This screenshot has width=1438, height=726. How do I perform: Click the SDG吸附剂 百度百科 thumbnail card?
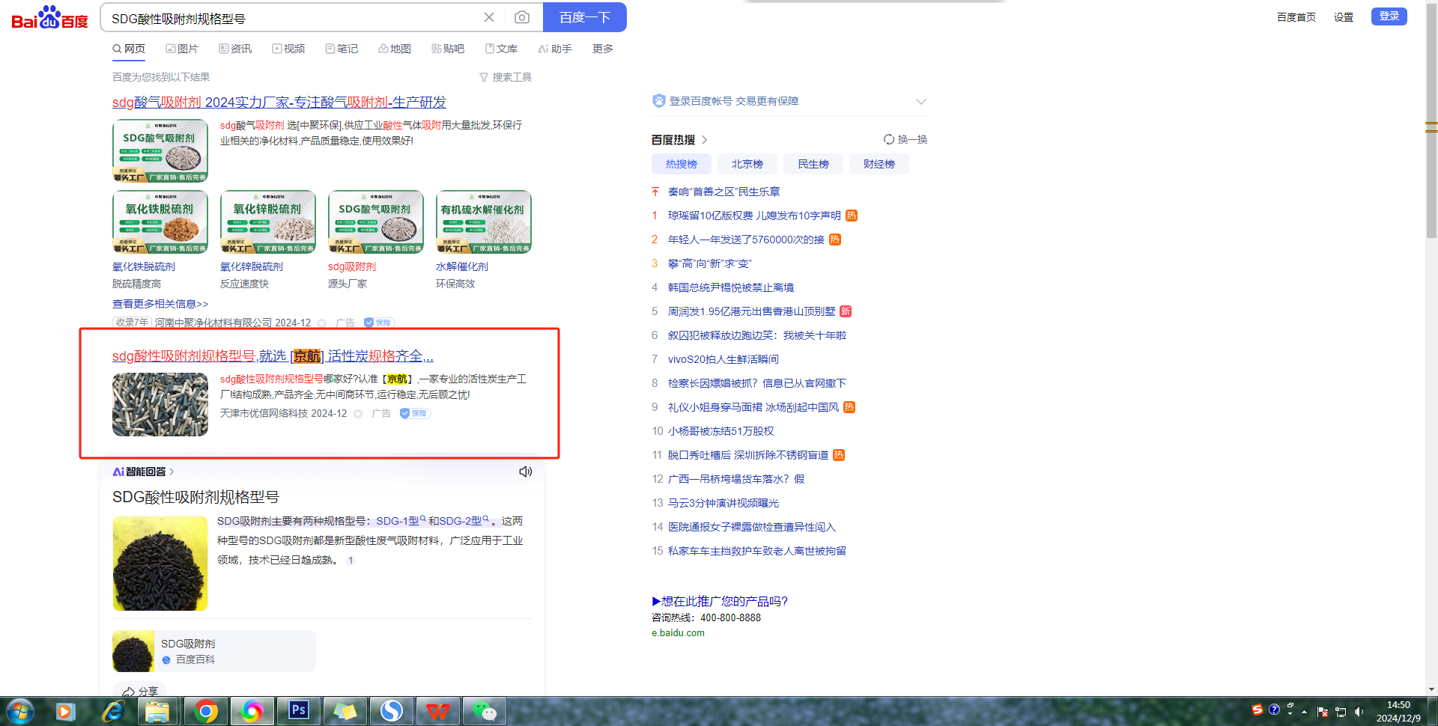click(x=214, y=651)
